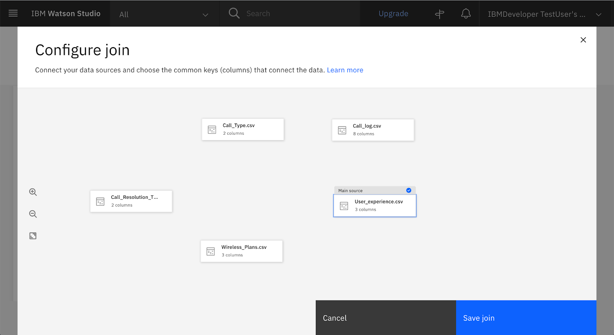Click the signpost tour icon

439,14
